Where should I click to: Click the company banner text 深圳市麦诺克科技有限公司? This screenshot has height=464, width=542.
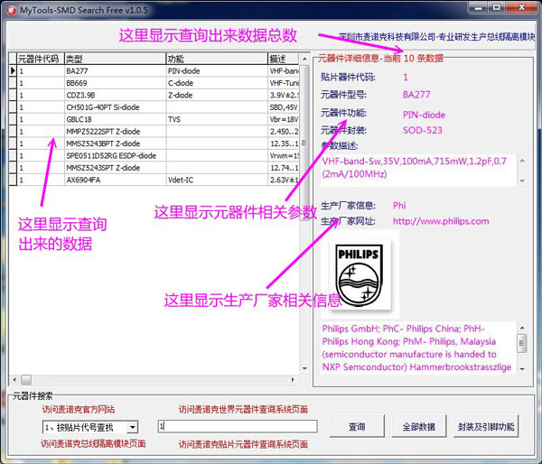387,37
